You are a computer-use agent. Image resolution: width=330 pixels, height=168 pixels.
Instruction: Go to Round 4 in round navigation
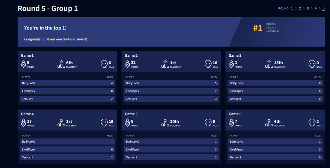[316, 8]
